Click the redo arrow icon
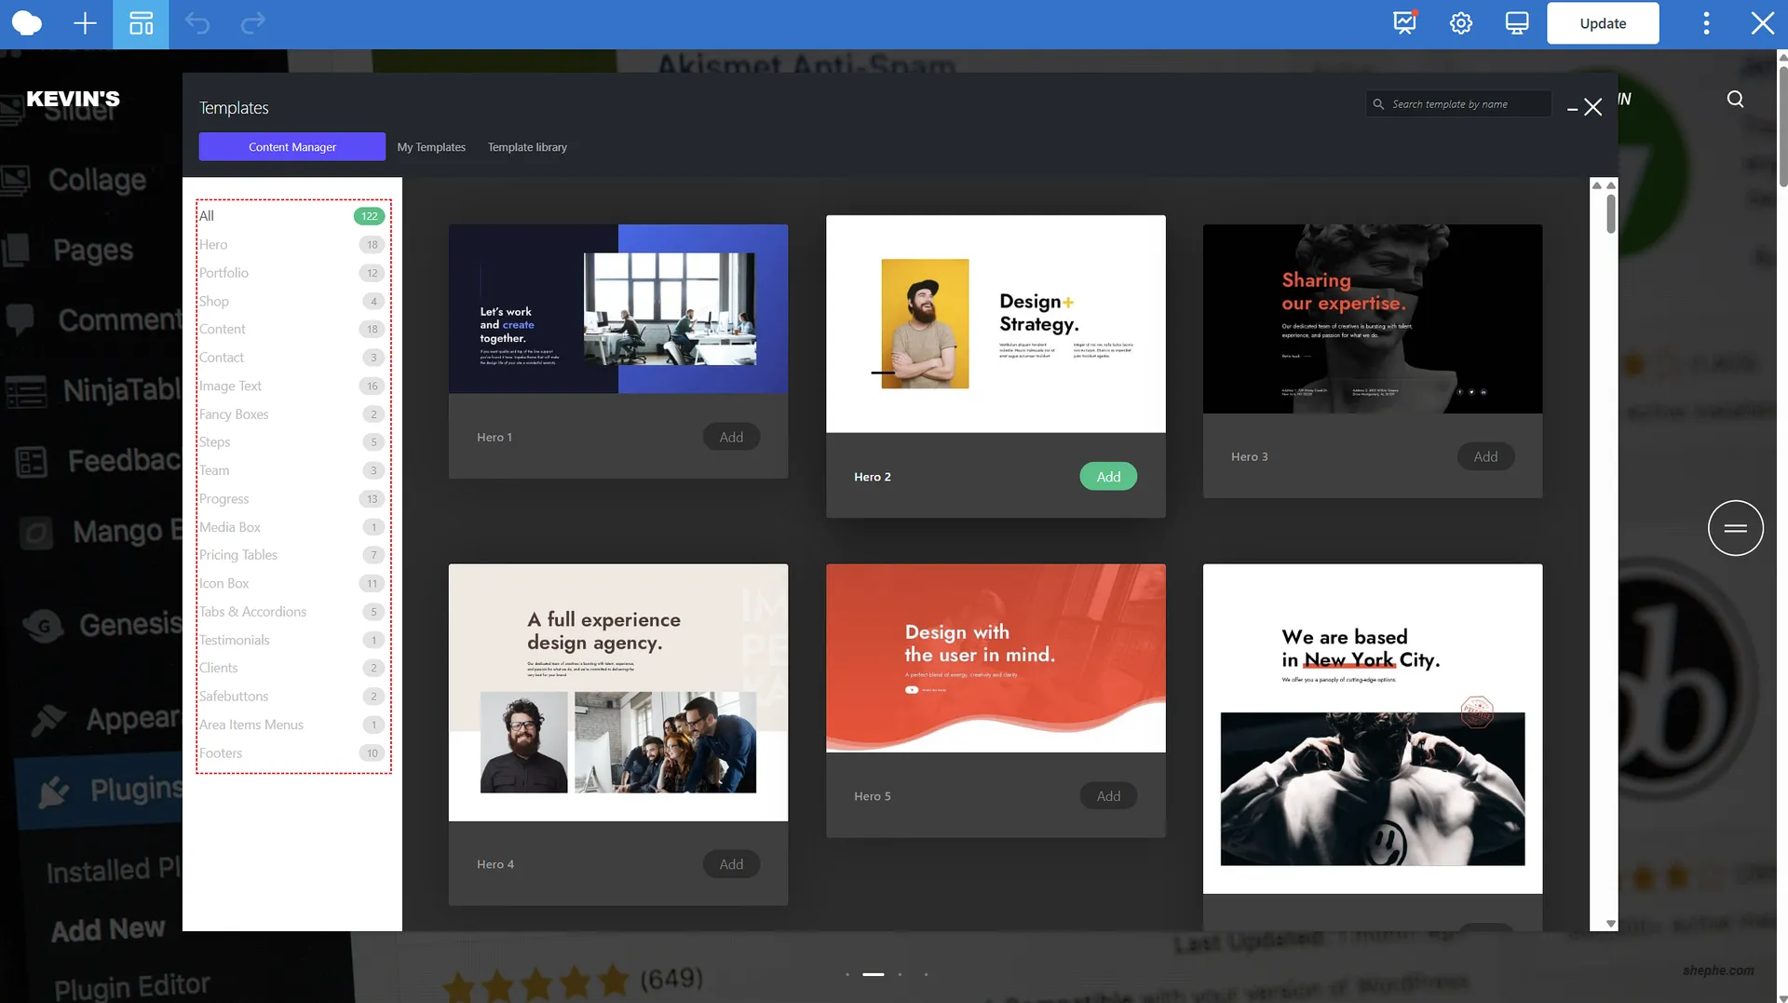This screenshot has width=1788, height=1003. [x=253, y=24]
